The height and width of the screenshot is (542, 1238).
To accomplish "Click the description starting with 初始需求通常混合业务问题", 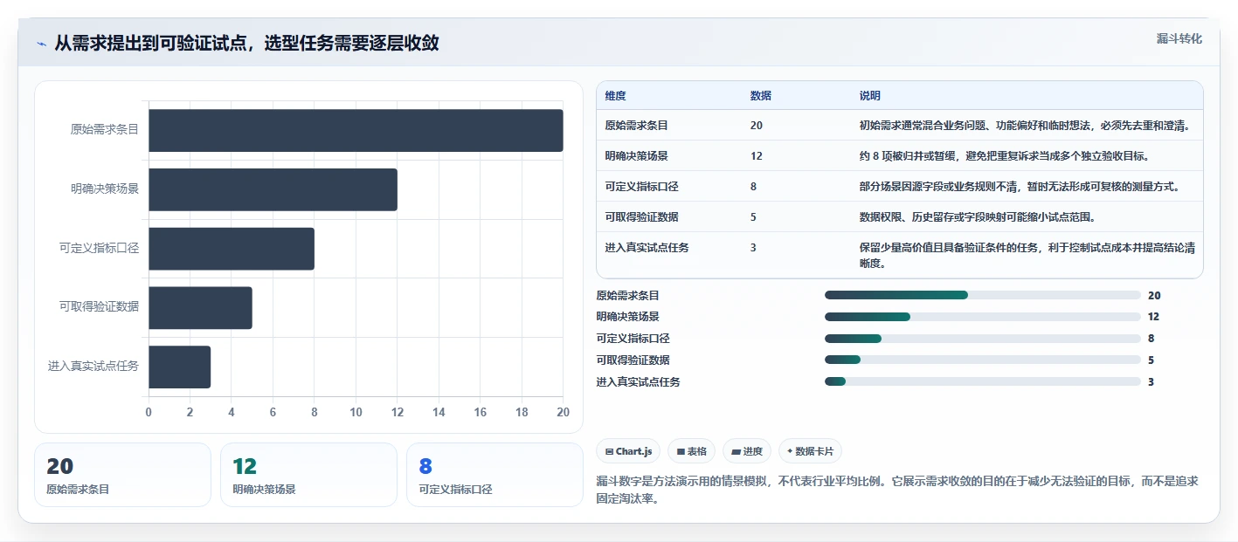I will [x=1027, y=126].
